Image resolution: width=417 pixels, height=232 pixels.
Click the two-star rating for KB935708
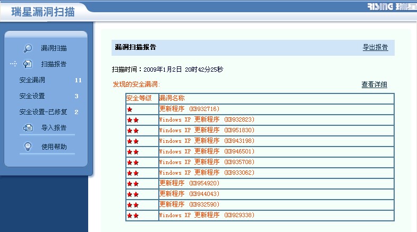click(133, 162)
